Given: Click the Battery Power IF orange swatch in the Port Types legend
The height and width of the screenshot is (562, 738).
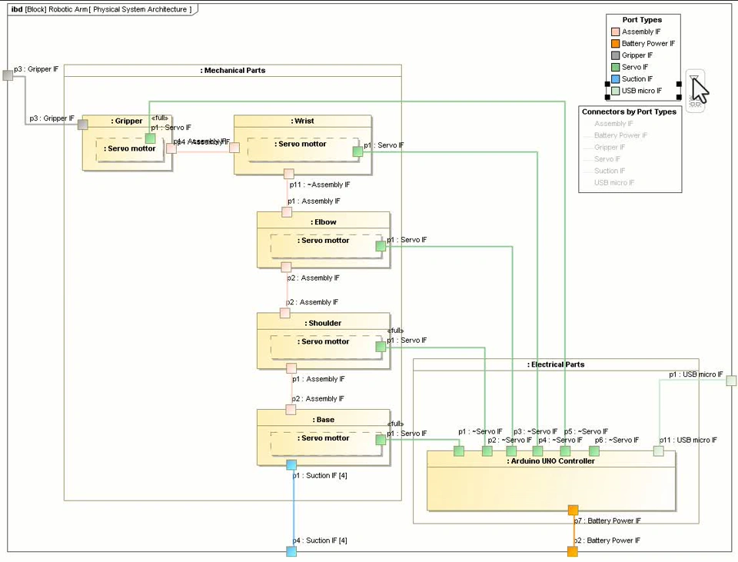Looking at the screenshot, I should (x=615, y=43).
